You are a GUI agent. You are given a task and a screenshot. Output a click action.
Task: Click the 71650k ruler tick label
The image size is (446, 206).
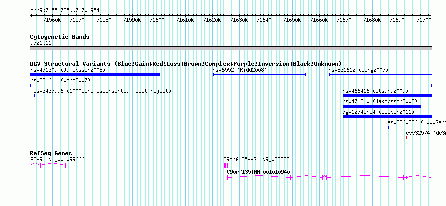pos(292,20)
